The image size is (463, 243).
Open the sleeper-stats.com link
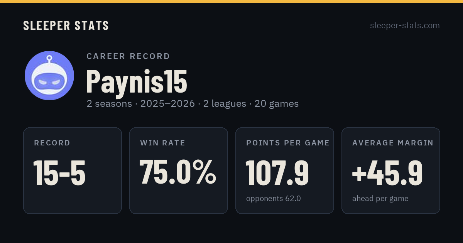(x=405, y=25)
